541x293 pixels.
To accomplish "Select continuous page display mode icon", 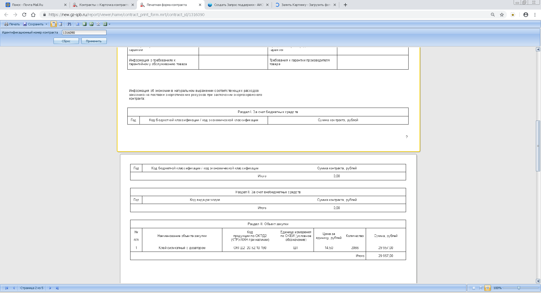I will coord(481,288).
